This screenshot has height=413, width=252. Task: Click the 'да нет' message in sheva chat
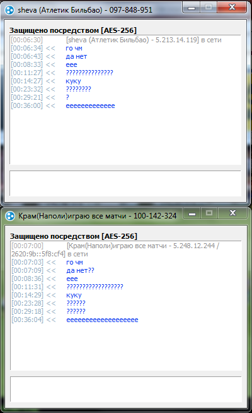tap(76, 56)
